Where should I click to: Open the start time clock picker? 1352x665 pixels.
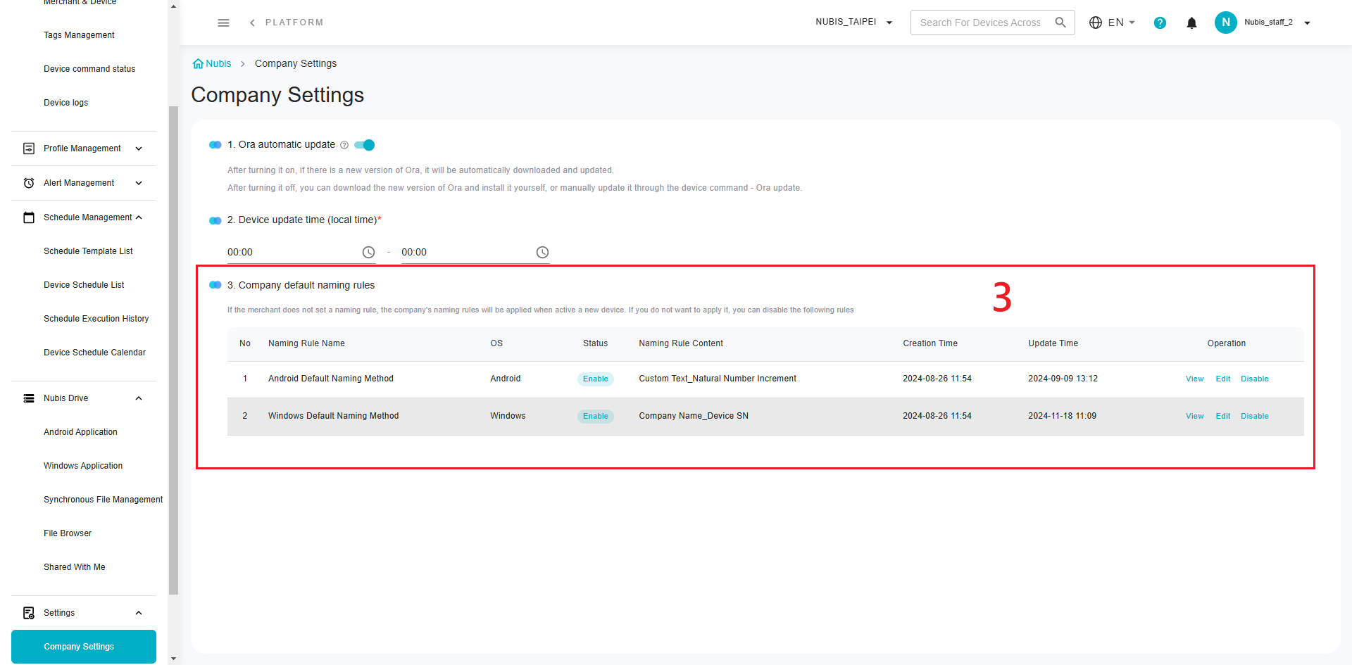368,252
